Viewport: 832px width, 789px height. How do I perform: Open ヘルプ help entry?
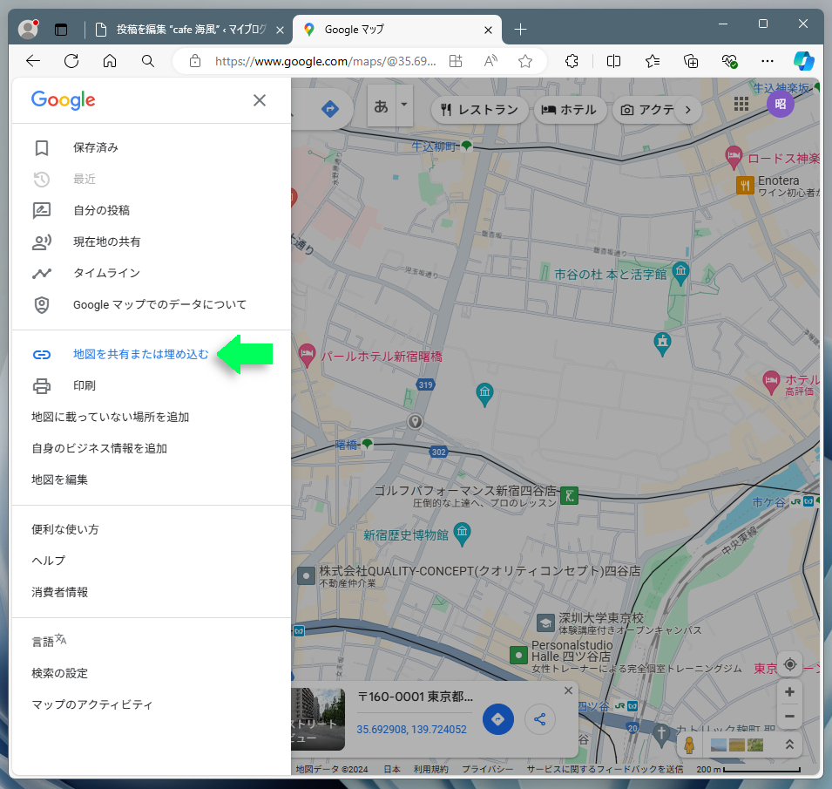pyautogui.click(x=48, y=561)
